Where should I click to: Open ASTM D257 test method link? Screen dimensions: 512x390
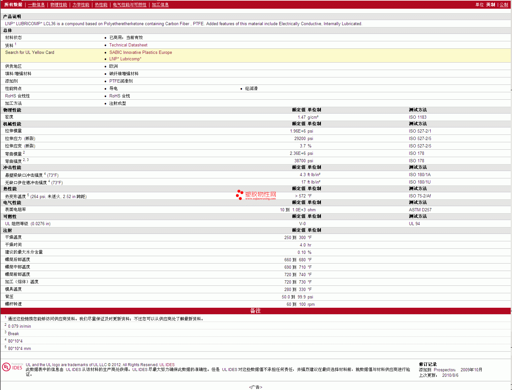pyautogui.click(x=420, y=210)
